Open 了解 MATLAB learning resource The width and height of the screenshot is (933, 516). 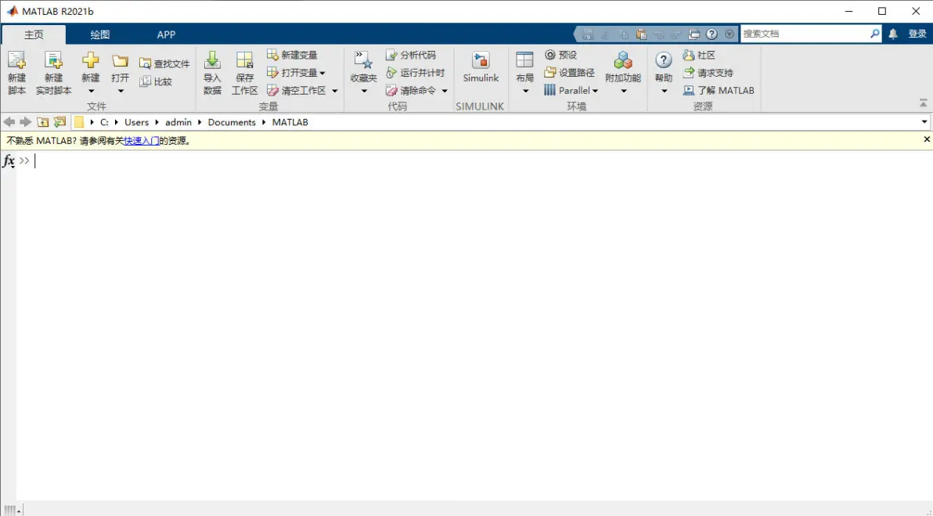click(x=719, y=91)
